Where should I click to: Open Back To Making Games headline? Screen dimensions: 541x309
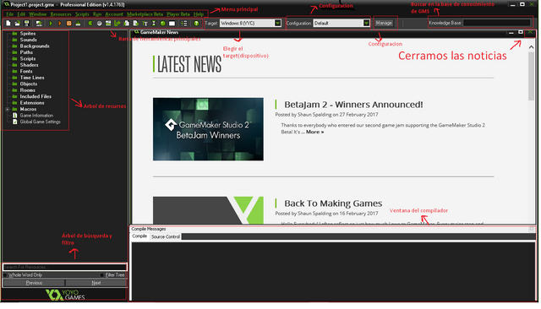333,203
